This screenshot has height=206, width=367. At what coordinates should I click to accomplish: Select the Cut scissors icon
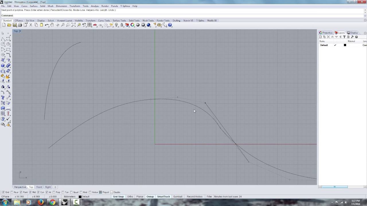point(31,25)
